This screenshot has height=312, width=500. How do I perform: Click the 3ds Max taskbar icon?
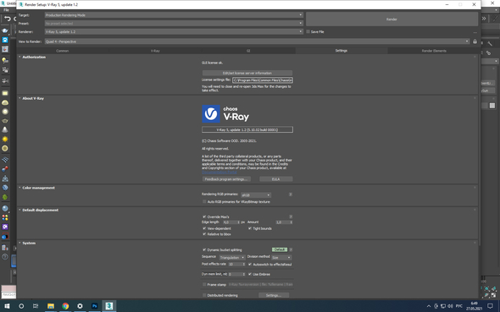tap(109, 306)
